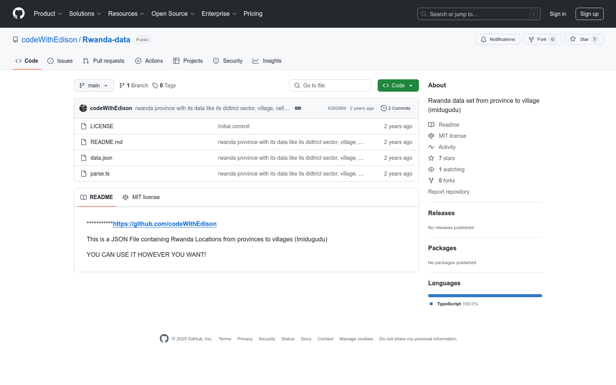Click Manage cookies in the footer
616x385 pixels.
[356, 339]
